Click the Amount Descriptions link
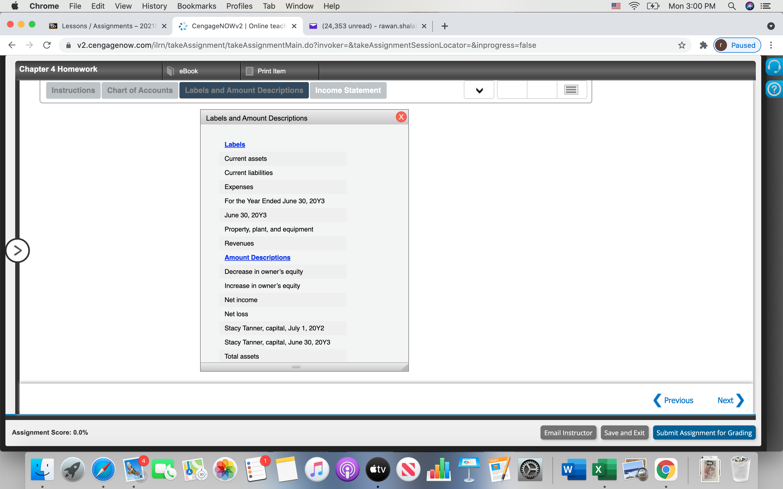This screenshot has width=783, height=489. [257, 258]
